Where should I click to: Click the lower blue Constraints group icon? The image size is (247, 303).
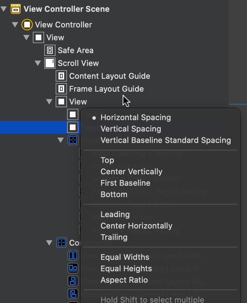click(x=62, y=243)
